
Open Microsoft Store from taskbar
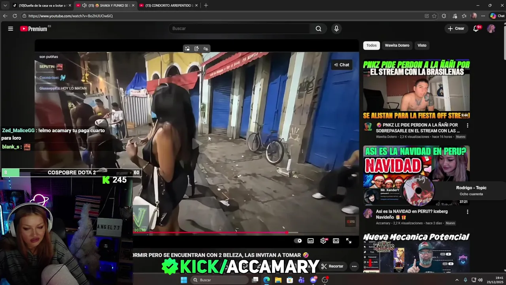coord(290,280)
